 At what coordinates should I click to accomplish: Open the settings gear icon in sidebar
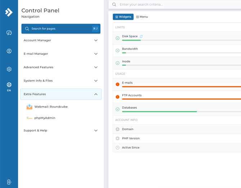click(9, 69)
